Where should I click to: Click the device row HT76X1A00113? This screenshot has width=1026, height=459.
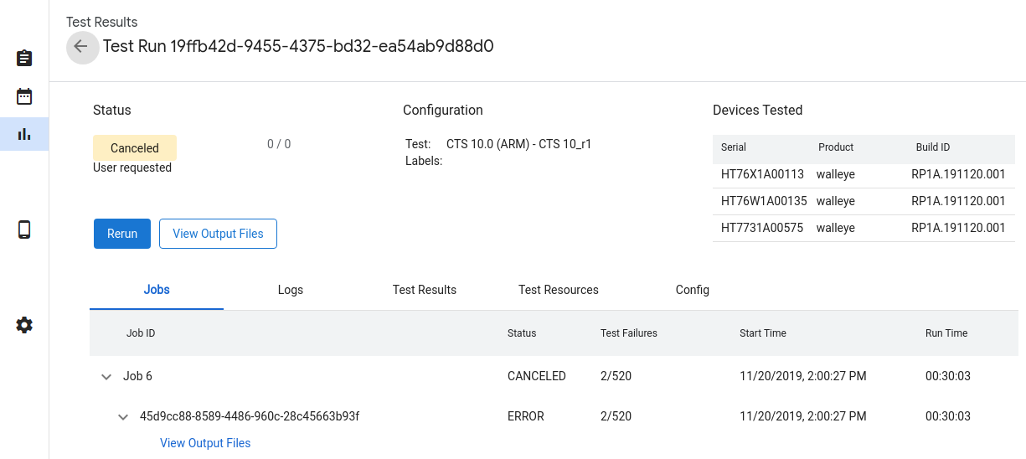coord(863,175)
